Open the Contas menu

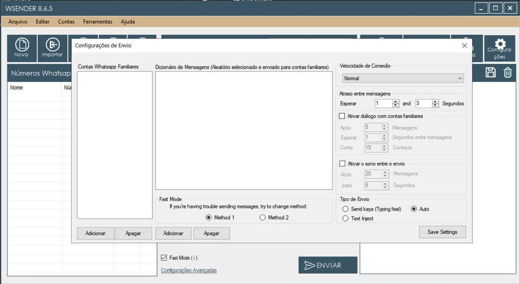click(x=66, y=21)
